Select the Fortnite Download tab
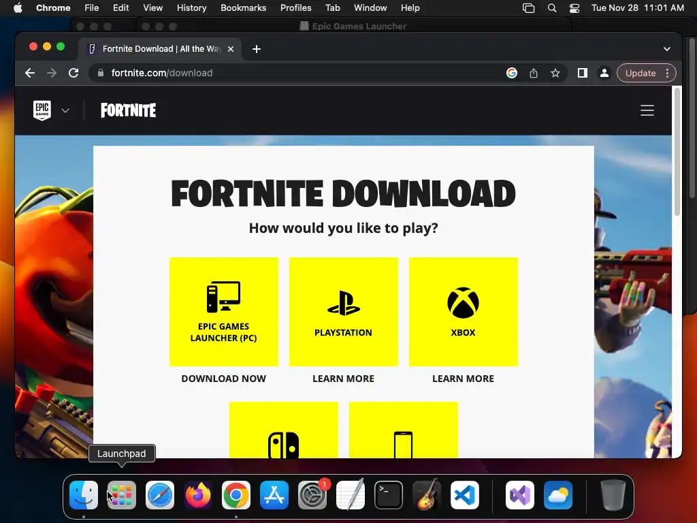The image size is (697, 523). [160, 49]
